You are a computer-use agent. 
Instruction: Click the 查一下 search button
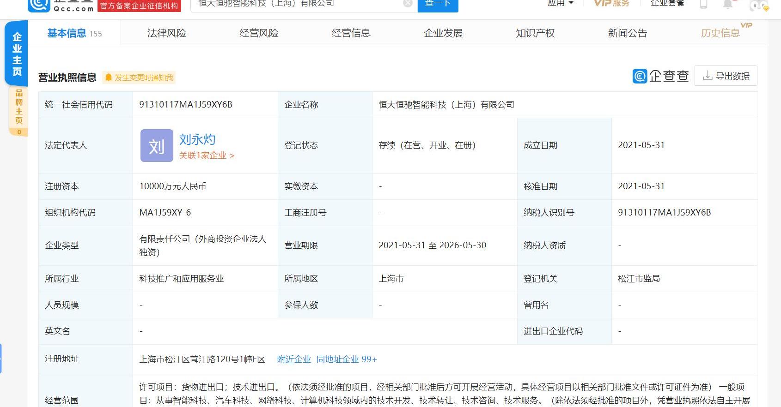pyautogui.click(x=438, y=4)
